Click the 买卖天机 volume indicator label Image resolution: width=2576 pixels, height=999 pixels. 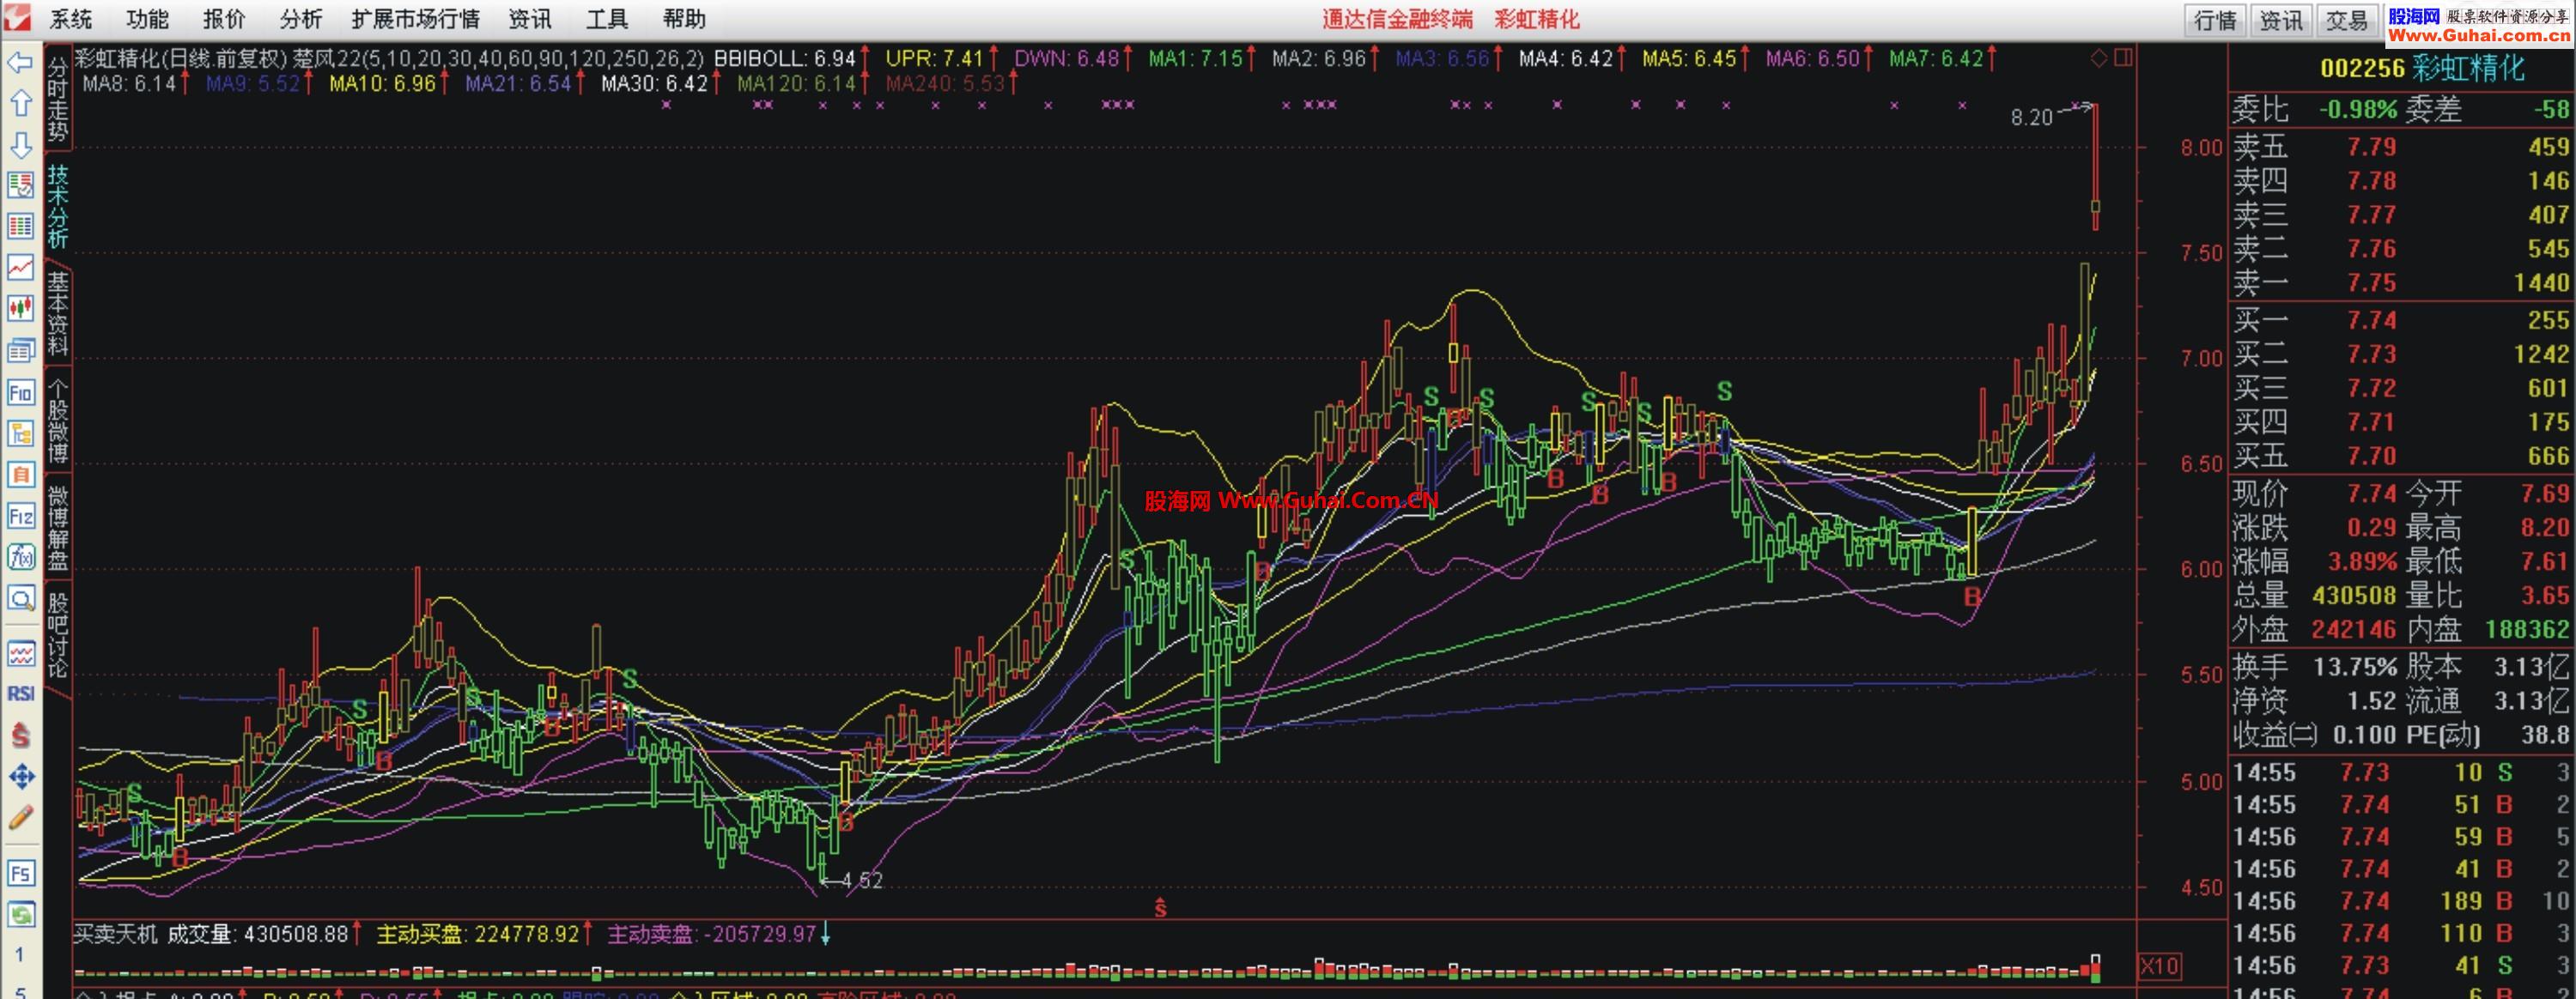[x=116, y=934]
